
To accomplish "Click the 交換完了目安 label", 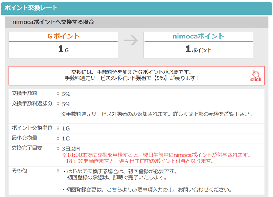I will click(27, 148).
